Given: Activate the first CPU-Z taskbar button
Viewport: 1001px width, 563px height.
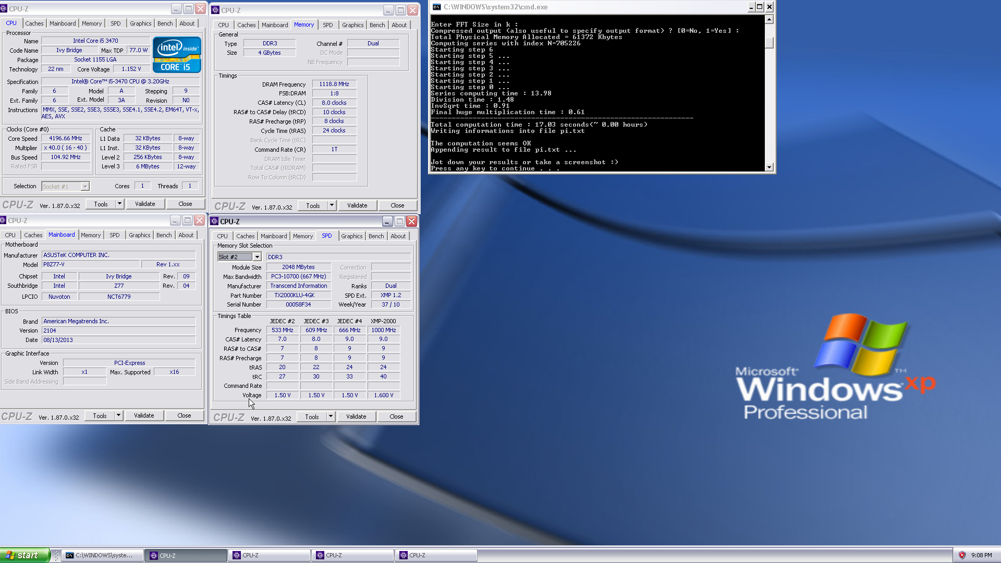Looking at the screenshot, I should [186, 555].
